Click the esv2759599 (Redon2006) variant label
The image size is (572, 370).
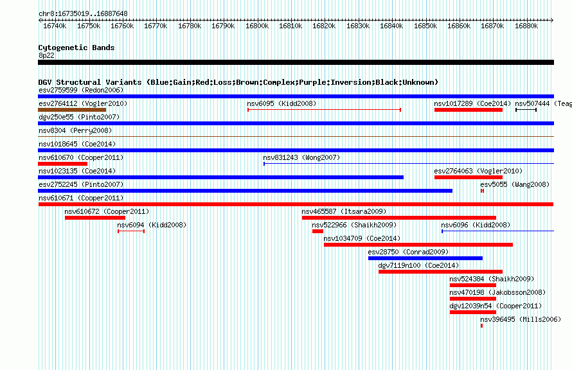[x=81, y=90]
